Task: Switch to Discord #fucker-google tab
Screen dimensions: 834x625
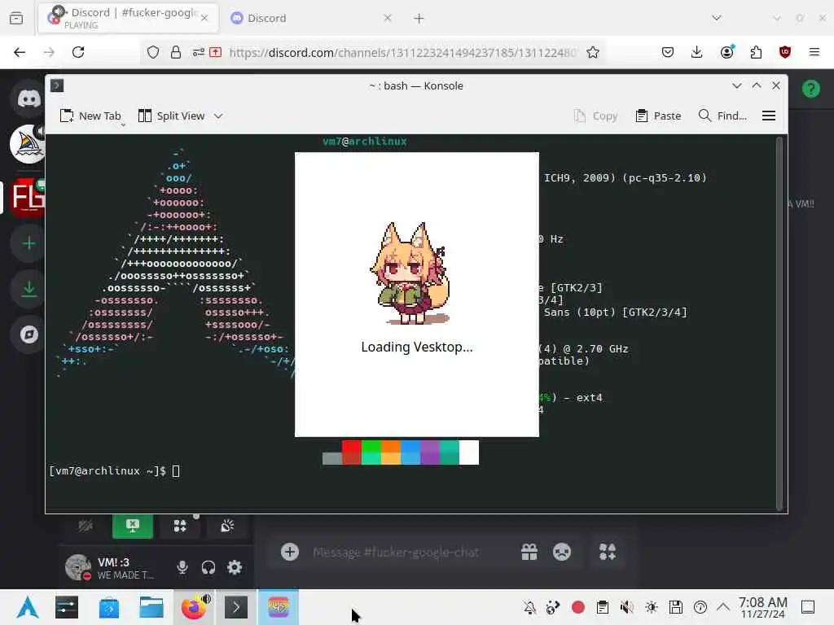Action: 128,18
